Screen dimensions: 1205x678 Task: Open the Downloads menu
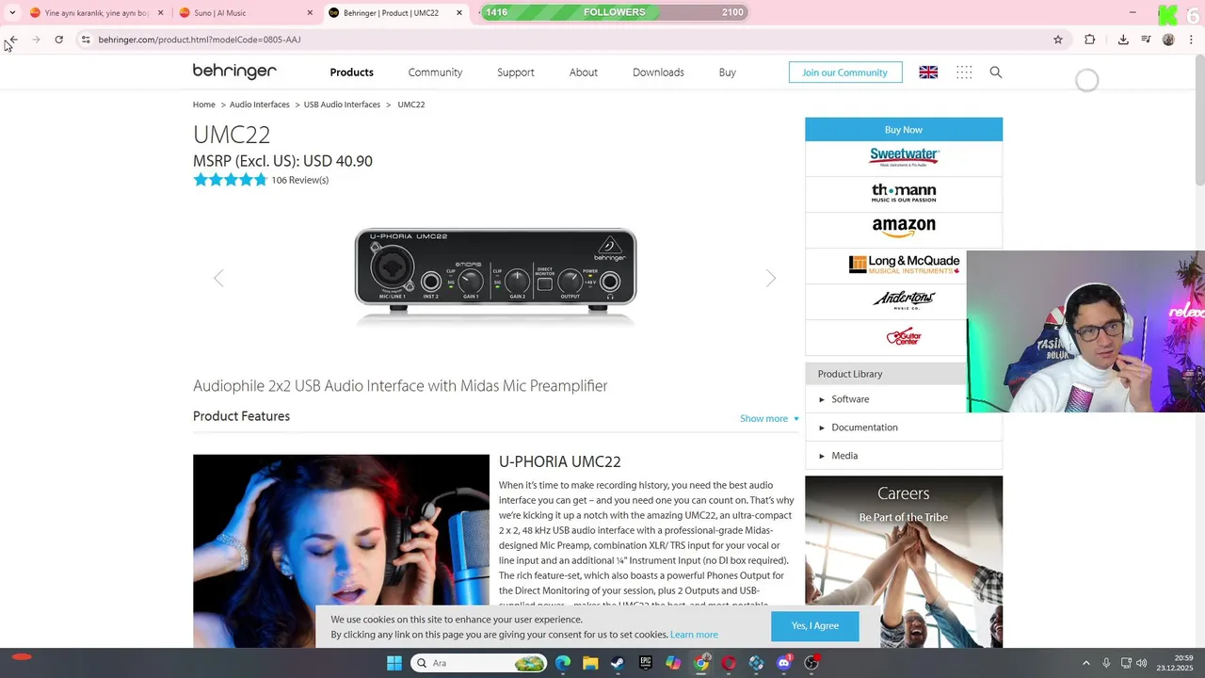click(658, 73)
